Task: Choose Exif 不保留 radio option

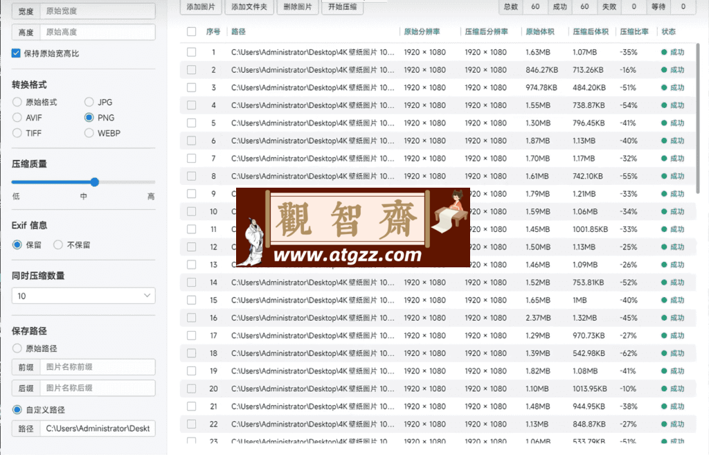Action: click(x=58, y=244)
